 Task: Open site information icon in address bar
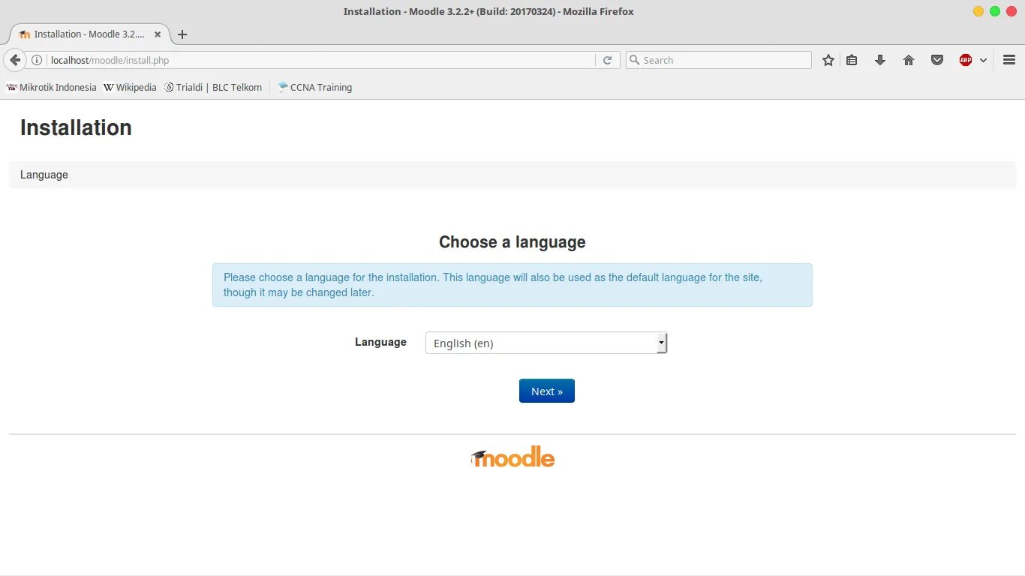36,60
